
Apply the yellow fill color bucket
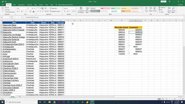pos(30,11)
